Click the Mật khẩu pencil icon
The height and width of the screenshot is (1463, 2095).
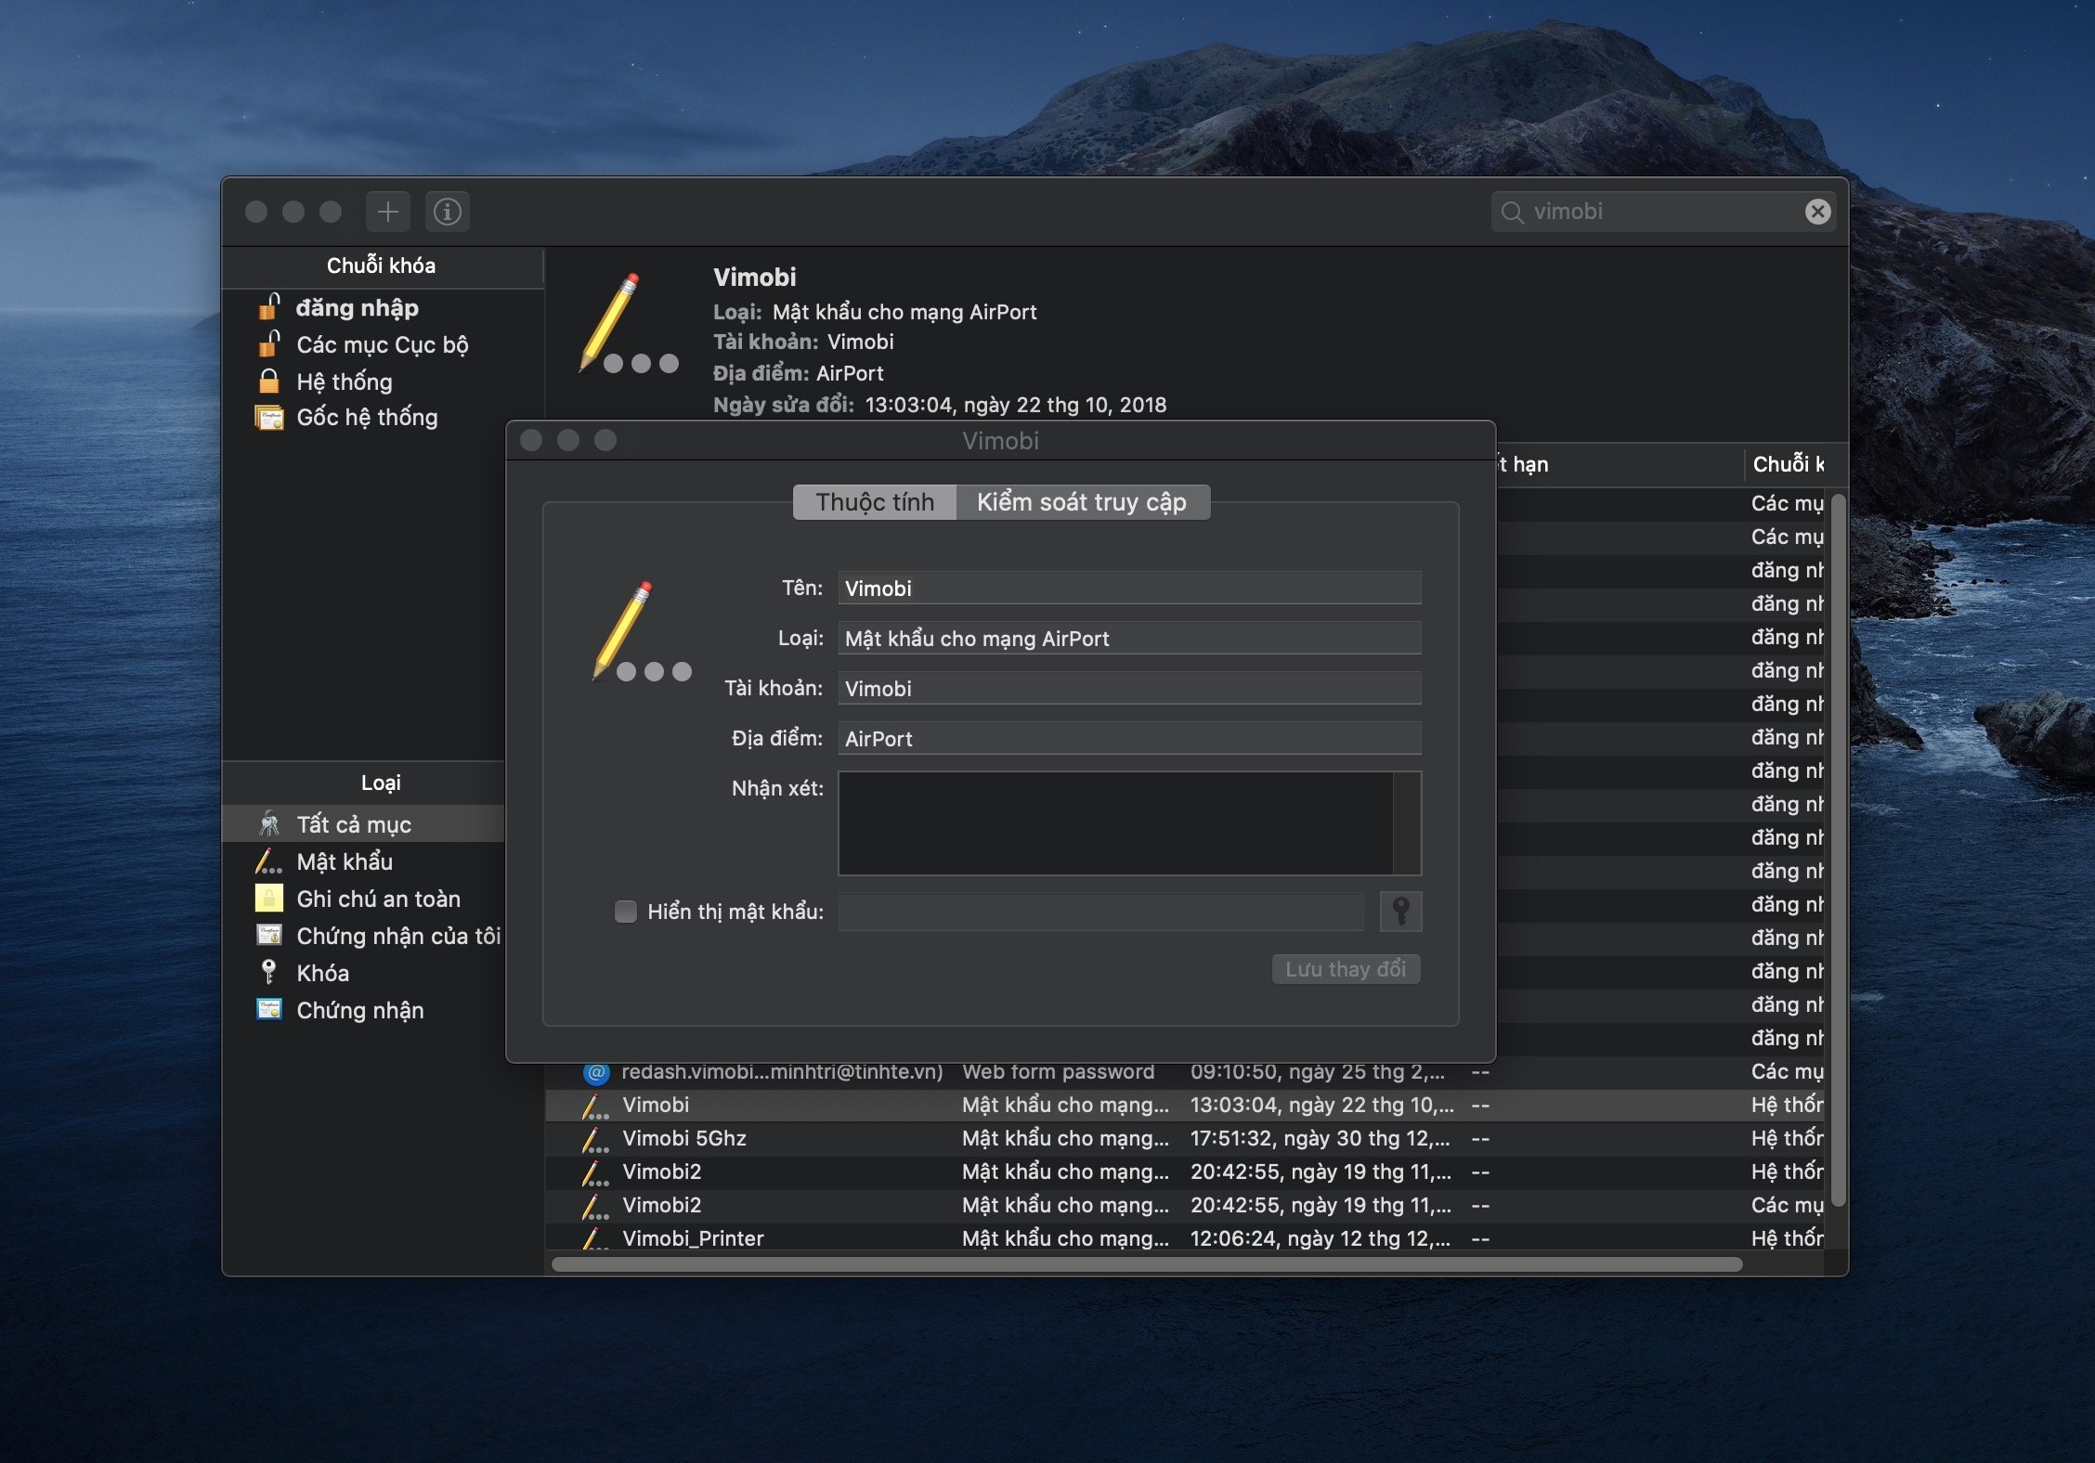pyautogui.click(x=268, y=861)
